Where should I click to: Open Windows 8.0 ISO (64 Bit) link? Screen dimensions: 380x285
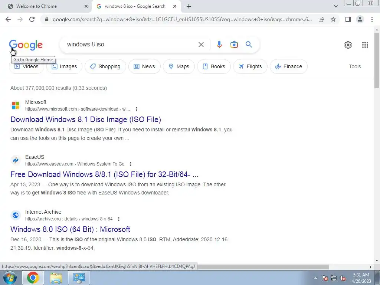(70, 229)
